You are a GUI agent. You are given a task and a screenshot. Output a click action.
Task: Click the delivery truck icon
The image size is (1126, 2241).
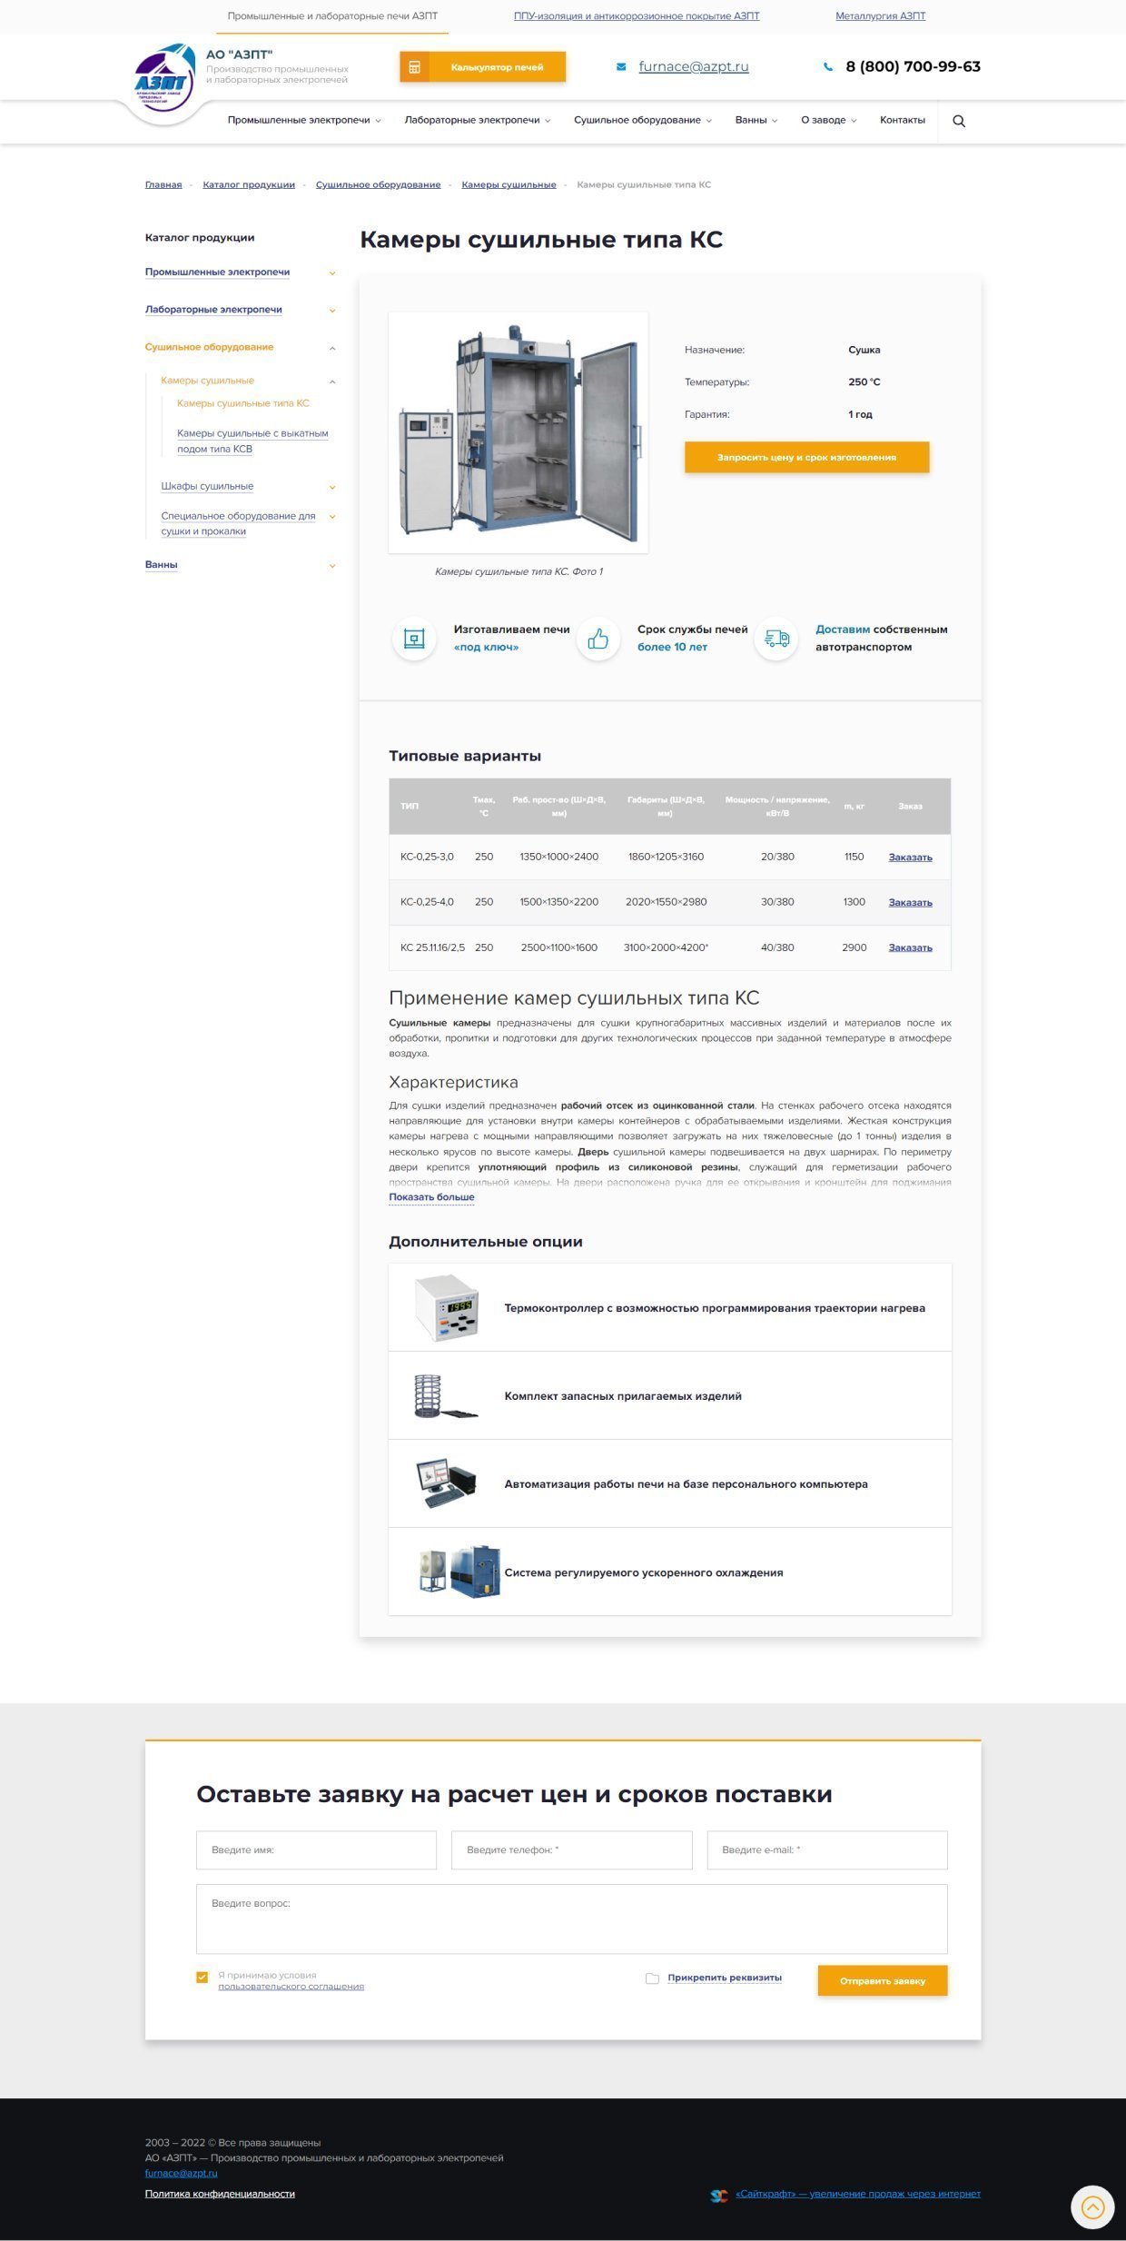tap(776, 640)
